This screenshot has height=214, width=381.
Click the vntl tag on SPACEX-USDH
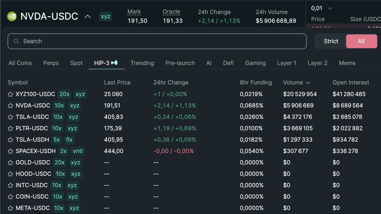pos(77,151)
